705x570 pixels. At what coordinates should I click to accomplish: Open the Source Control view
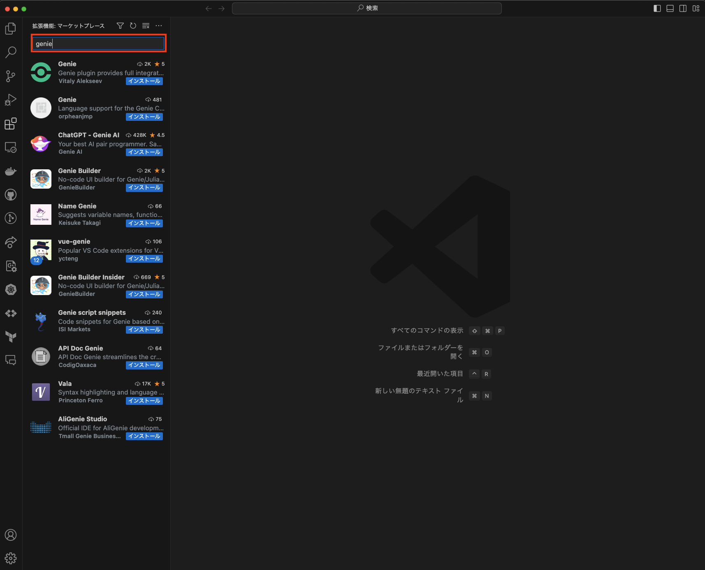point(11,76)
